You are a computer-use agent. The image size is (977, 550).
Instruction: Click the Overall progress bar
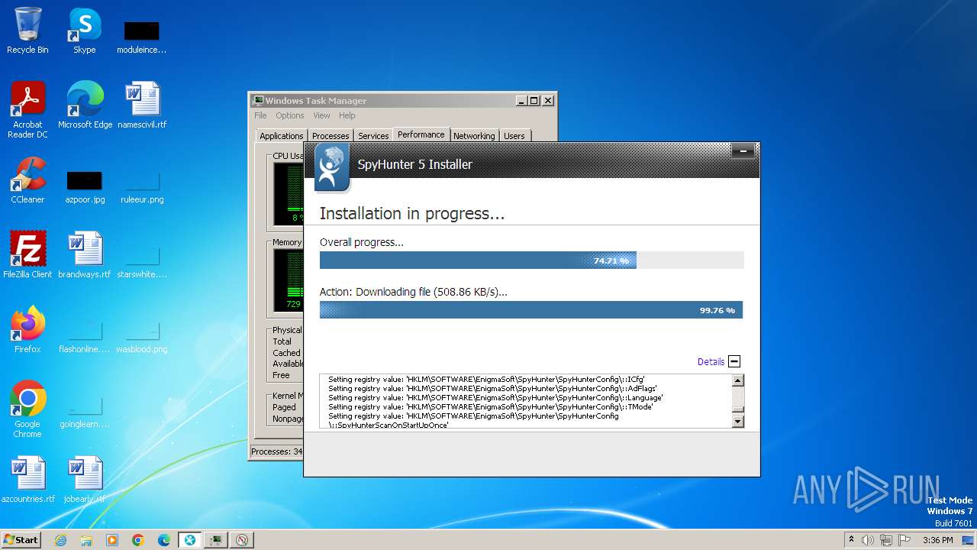(x=531, y=260)
